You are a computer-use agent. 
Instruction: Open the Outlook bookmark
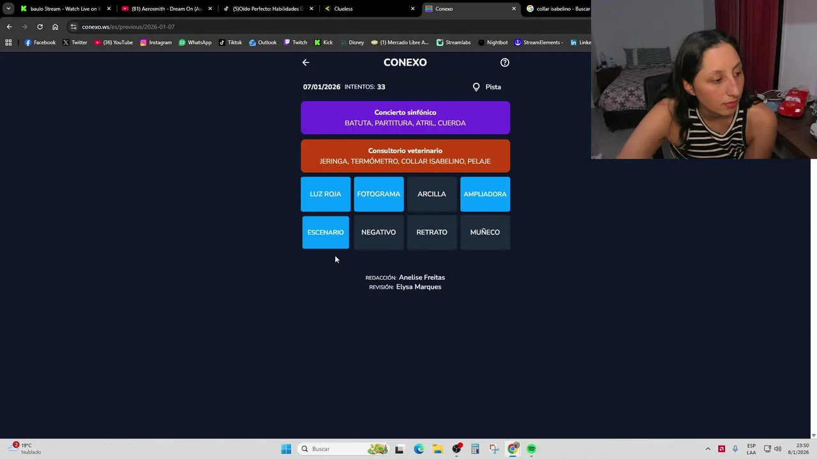coord(262,43)
